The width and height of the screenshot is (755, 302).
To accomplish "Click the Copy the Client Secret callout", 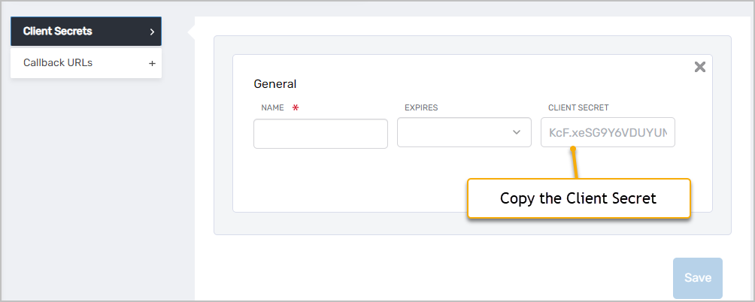I will click(578, 198).
